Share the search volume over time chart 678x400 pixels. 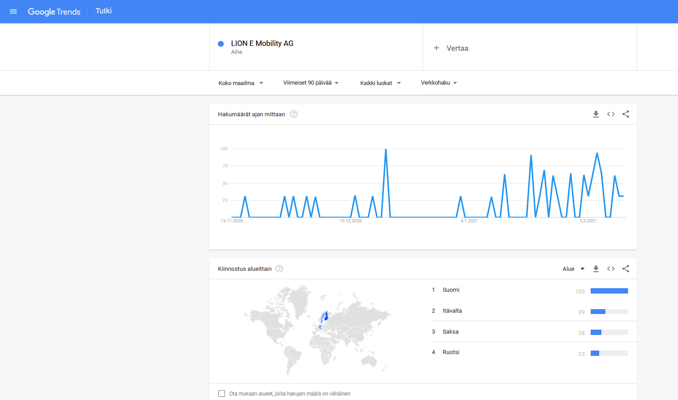pos(625,114)
